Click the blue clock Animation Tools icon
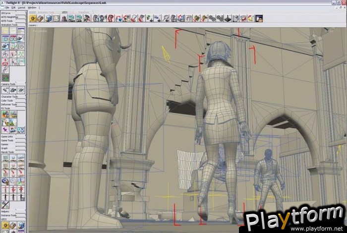The image size is (347, 233). pyautogui.click(x=5, y=39)
